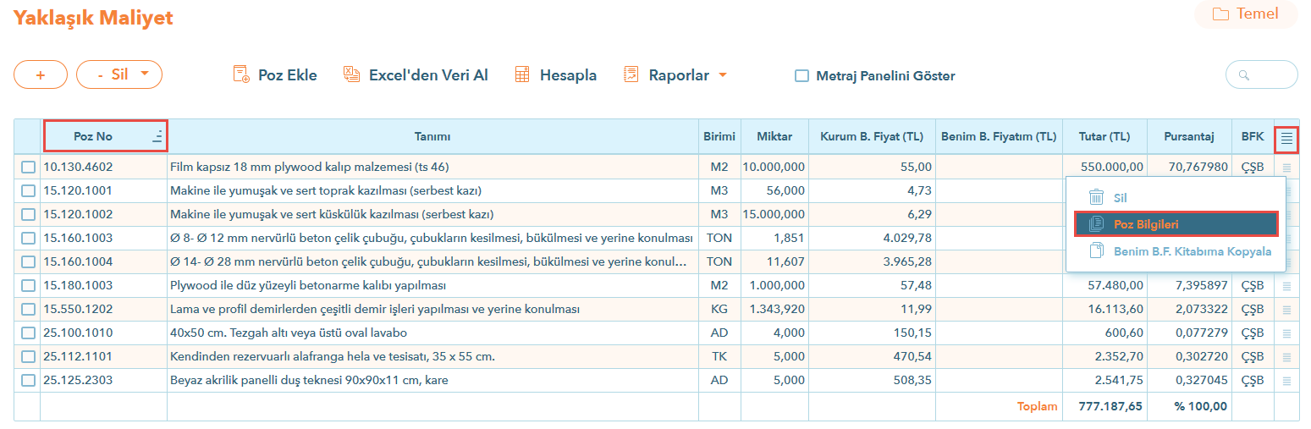Click Poz Bilgileri document icon

tap(1096, 224)
